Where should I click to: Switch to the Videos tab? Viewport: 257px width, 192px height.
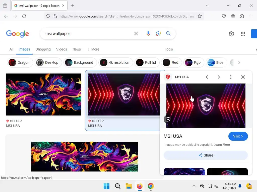point(61,49)
